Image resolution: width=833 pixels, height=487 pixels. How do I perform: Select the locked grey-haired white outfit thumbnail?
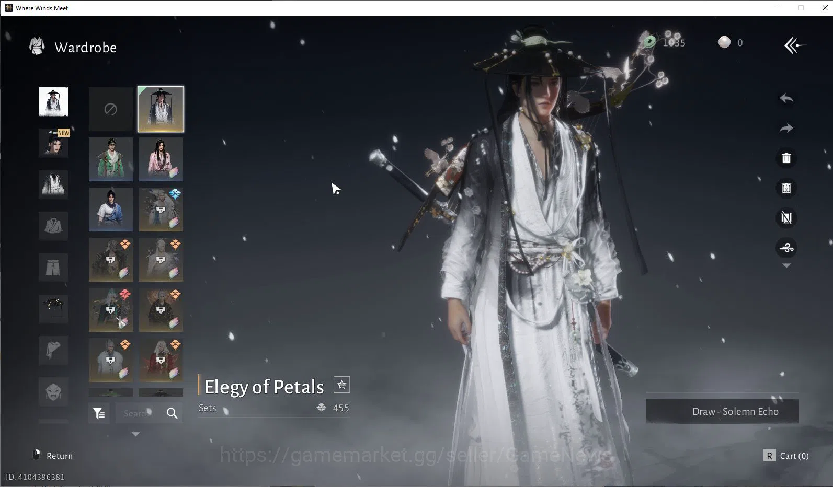click(x=111, y=360)
